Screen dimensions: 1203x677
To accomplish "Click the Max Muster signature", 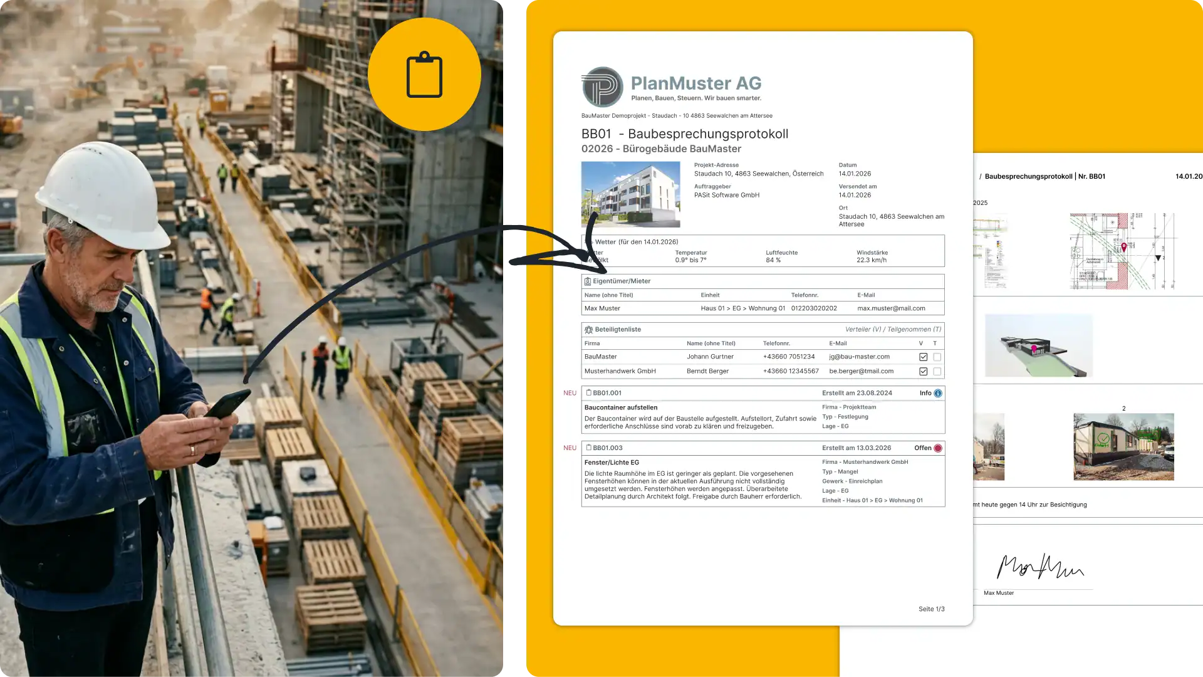I will click(x=1040, y=567).
